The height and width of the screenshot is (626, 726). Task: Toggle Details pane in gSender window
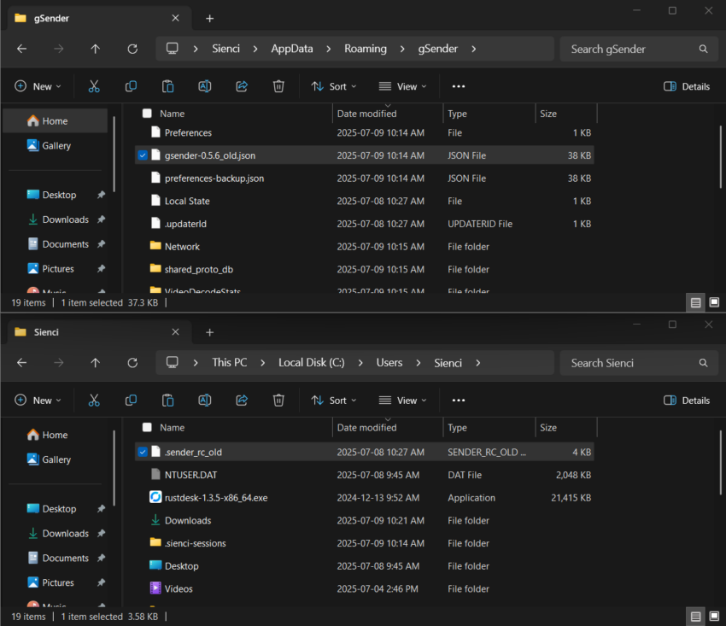pos(687,86)
